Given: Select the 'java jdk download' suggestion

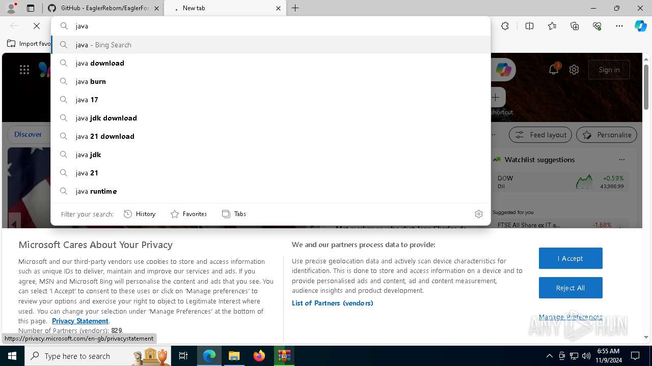Looking at the screenshot, I should coord(270,118).
